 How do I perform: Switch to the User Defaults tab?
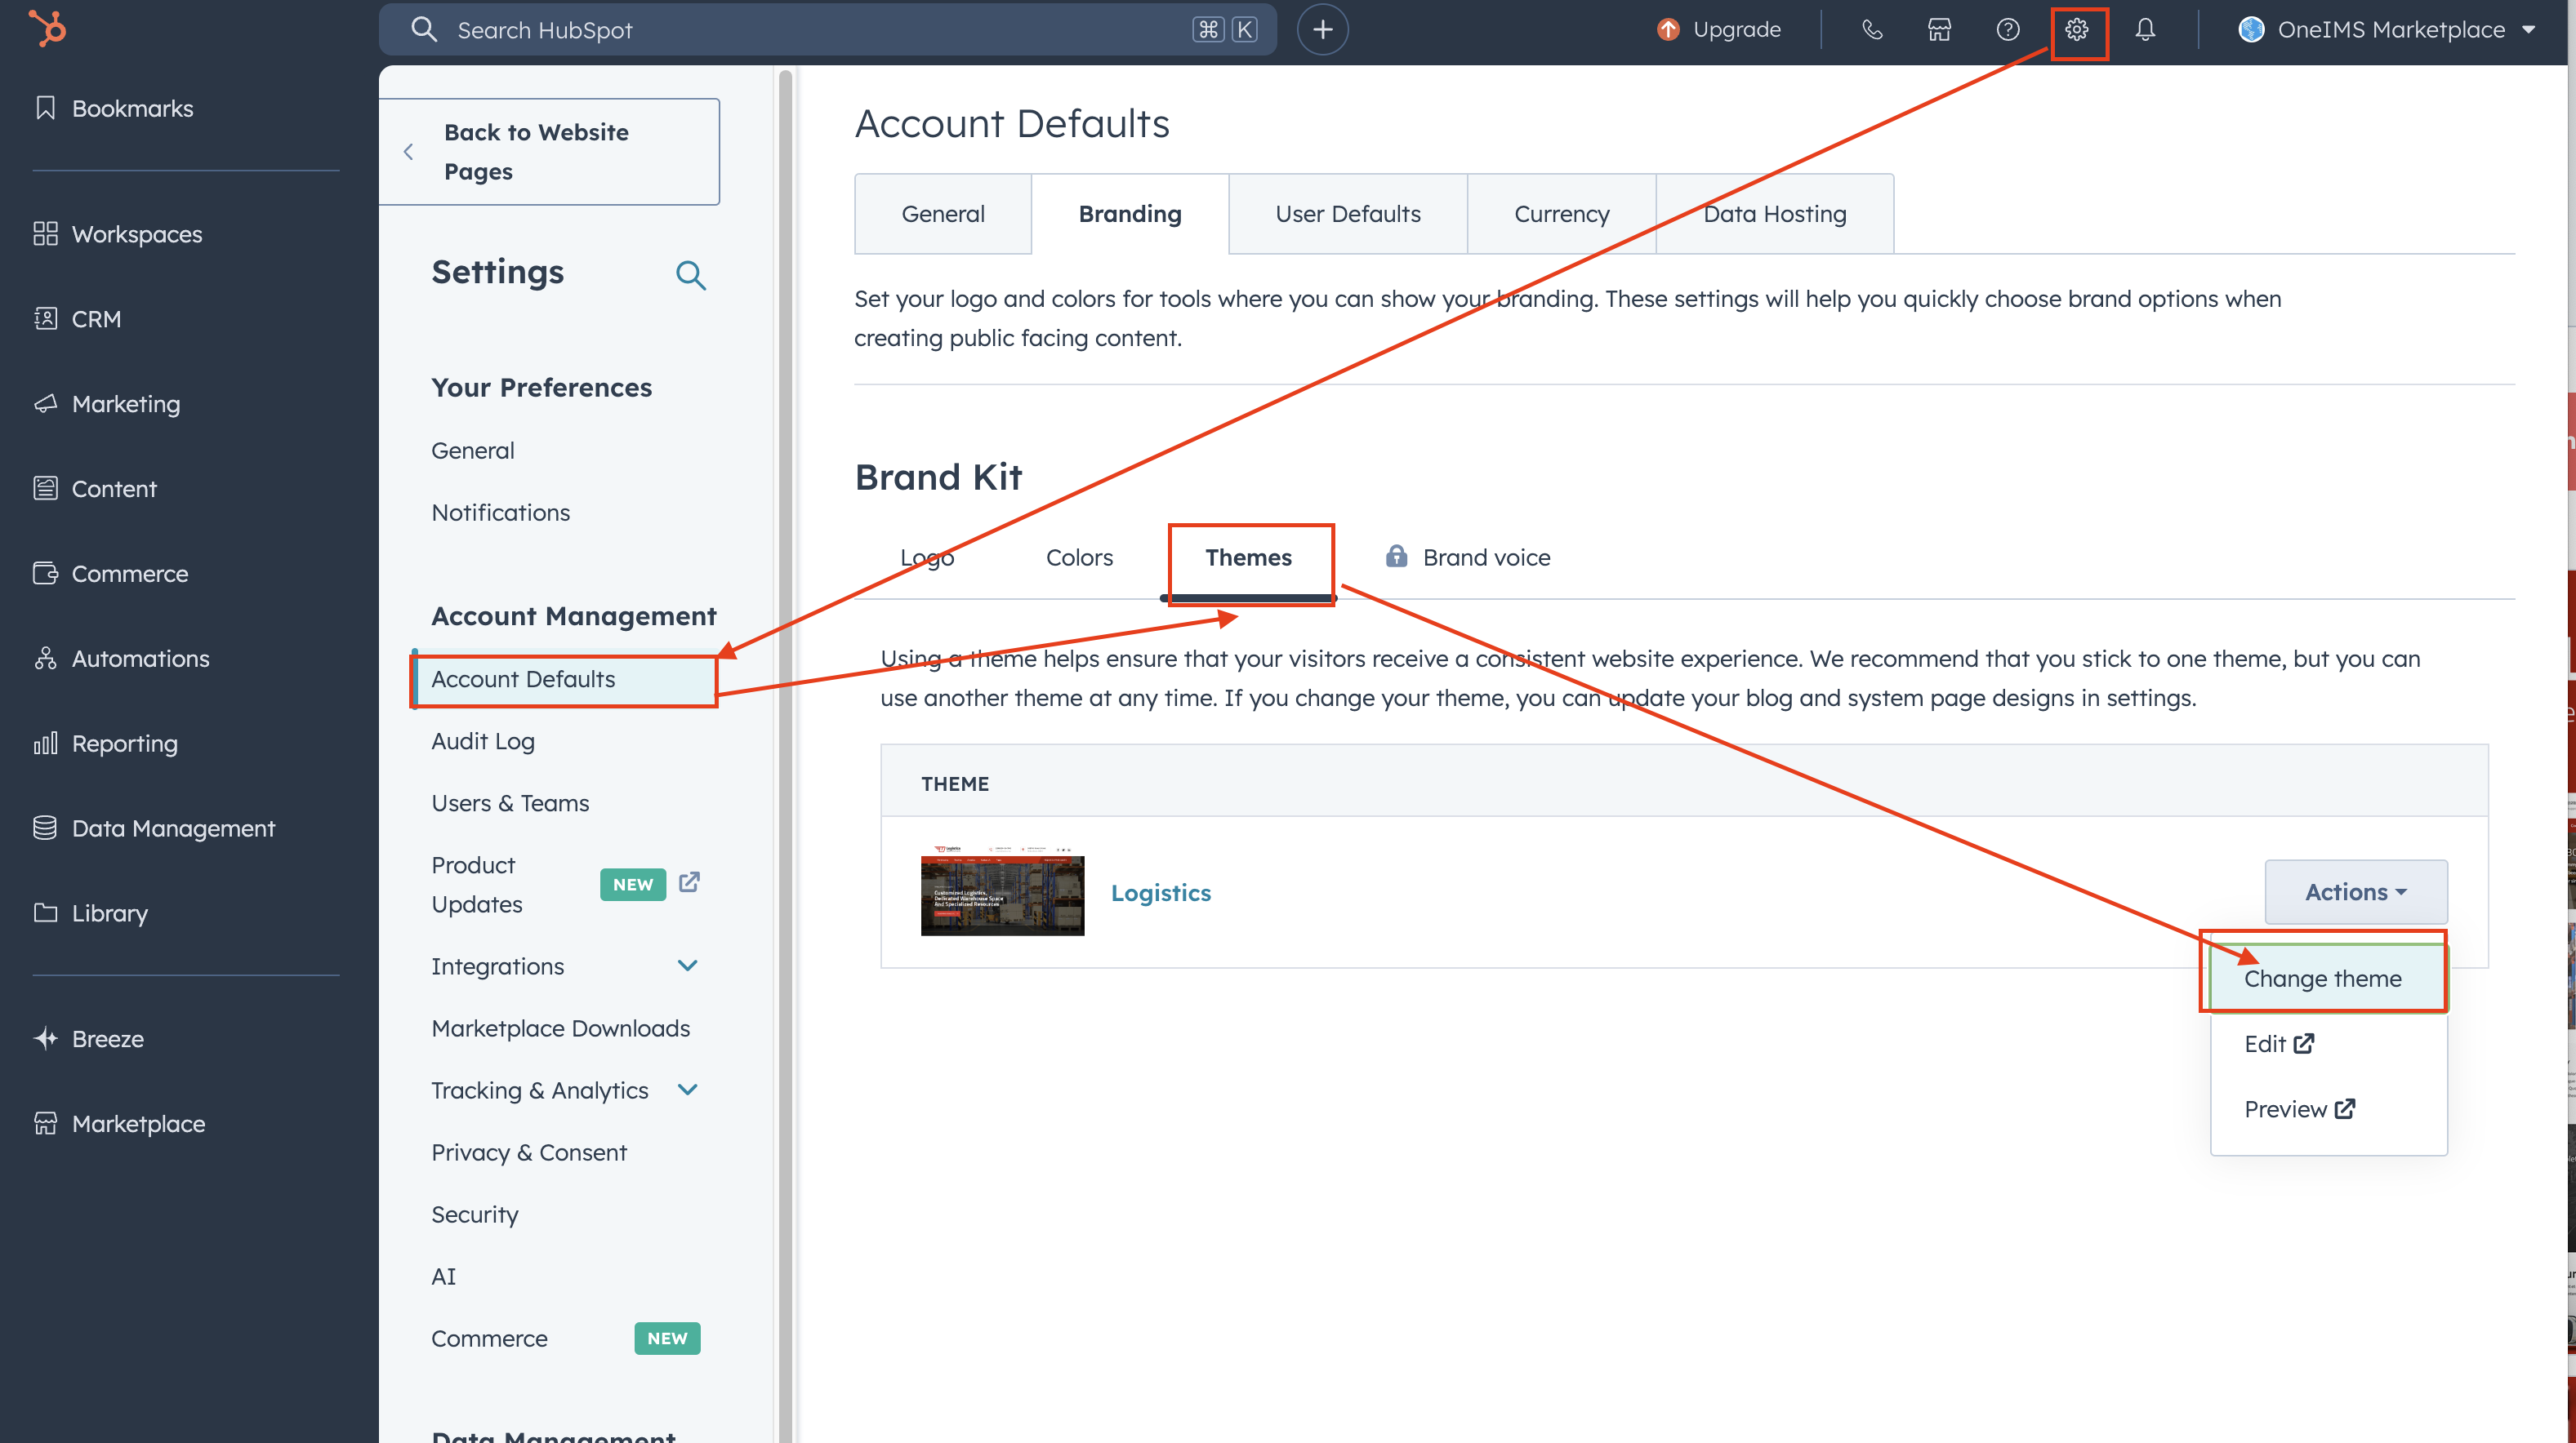(x=1347, y=214)
